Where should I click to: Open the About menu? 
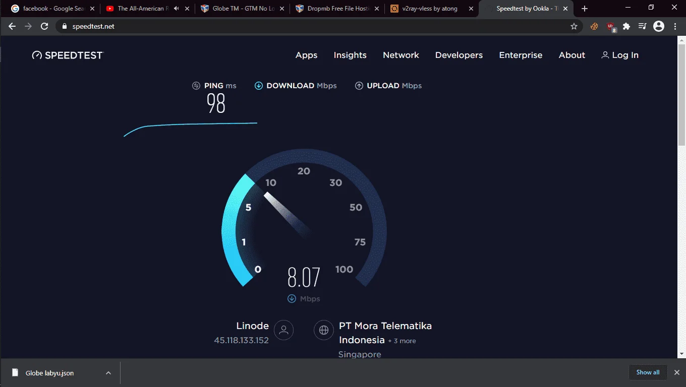tap(572, 55)
